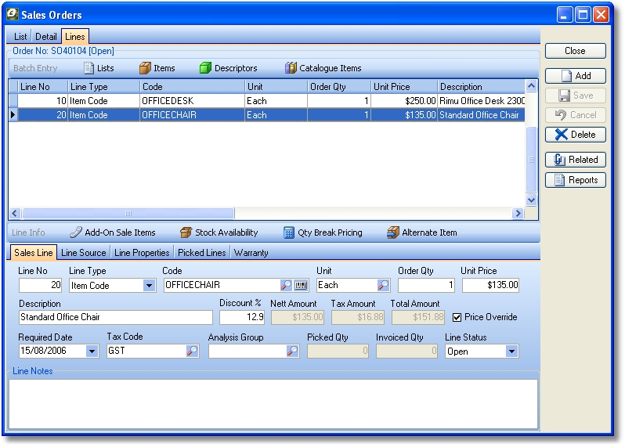This screenshot has height=447, width=625.
Task: Switch to the Line Source tab
Action: tap(83, 253)
